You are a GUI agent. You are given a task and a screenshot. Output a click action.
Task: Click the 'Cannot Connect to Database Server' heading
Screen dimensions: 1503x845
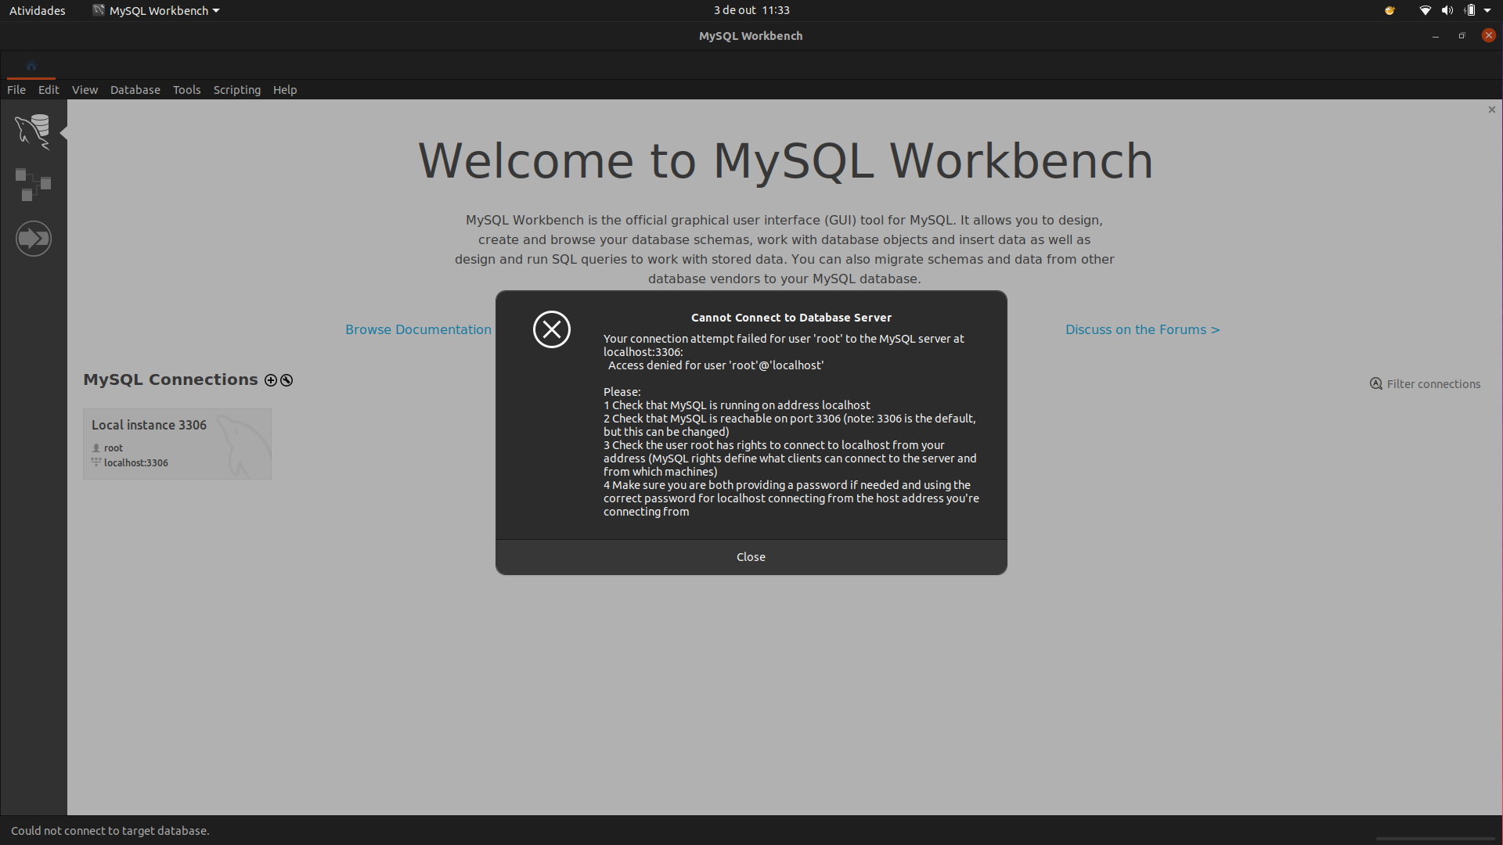coord(791,318)
